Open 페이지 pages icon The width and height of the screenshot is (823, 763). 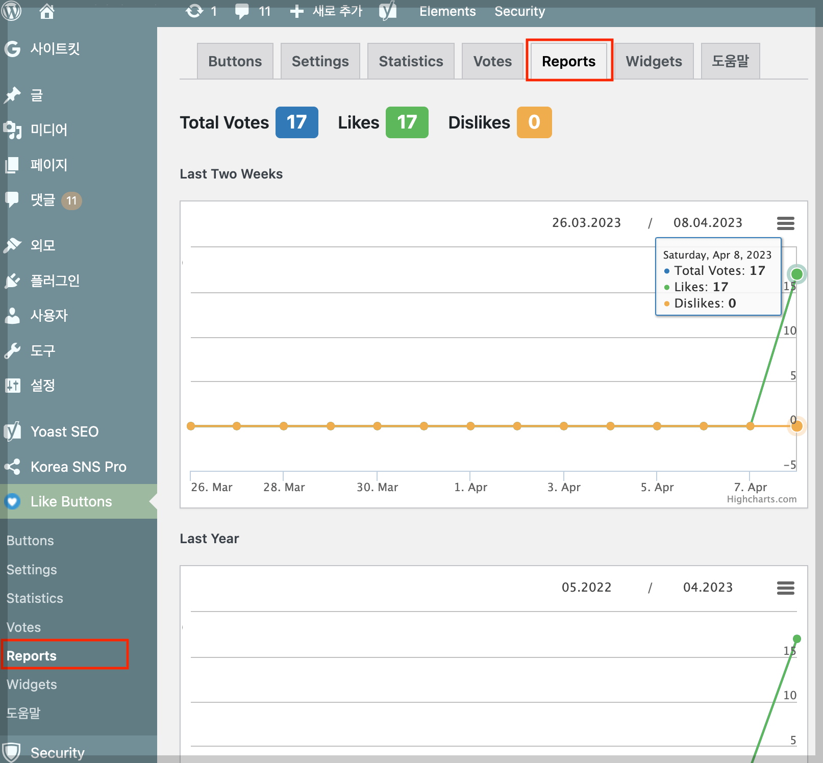[x=12, y=165]
